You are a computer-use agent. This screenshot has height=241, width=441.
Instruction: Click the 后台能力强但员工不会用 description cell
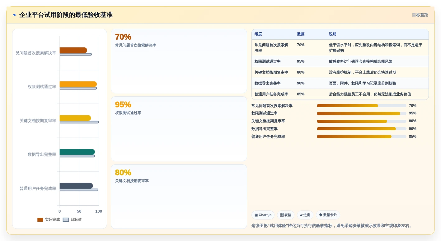(x=370, y=94)
